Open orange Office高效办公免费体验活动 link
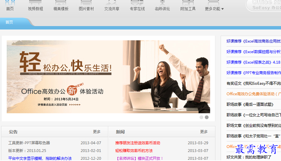Image resolution: width=281 pixels, height=161 pixels. tap(254, 94)
